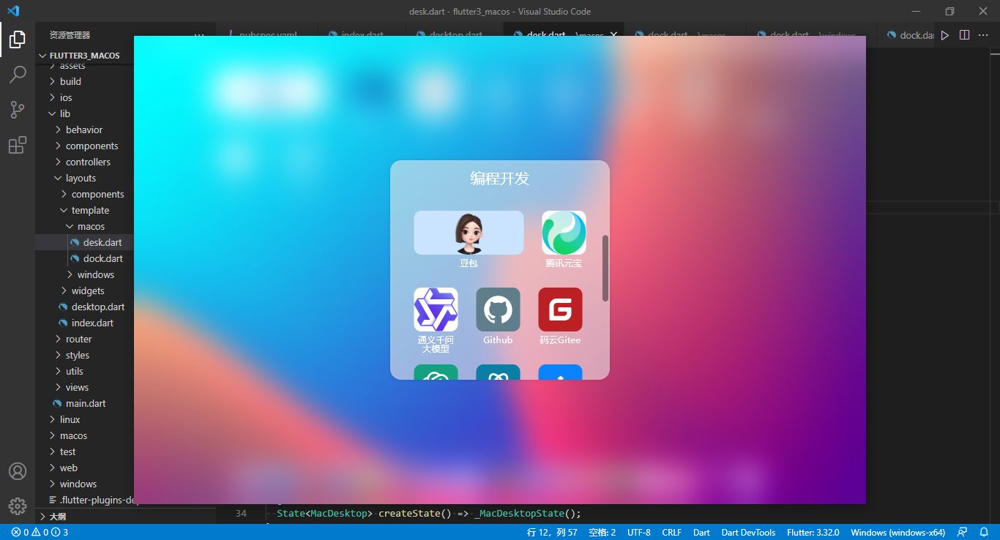Click the feedback icon in status bar
This screenshot has height=540, width=1000.
[x=963, y=532]
